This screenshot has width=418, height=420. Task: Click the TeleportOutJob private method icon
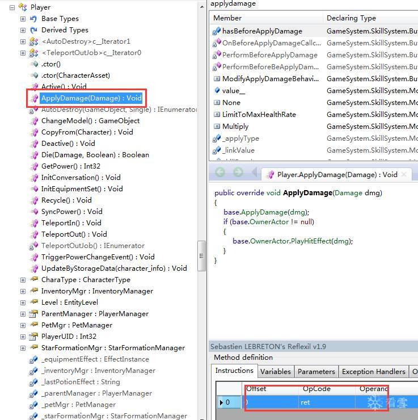coord(33,246)
